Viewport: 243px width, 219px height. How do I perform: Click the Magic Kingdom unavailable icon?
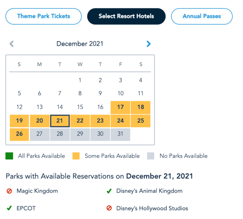coord(9,191)
